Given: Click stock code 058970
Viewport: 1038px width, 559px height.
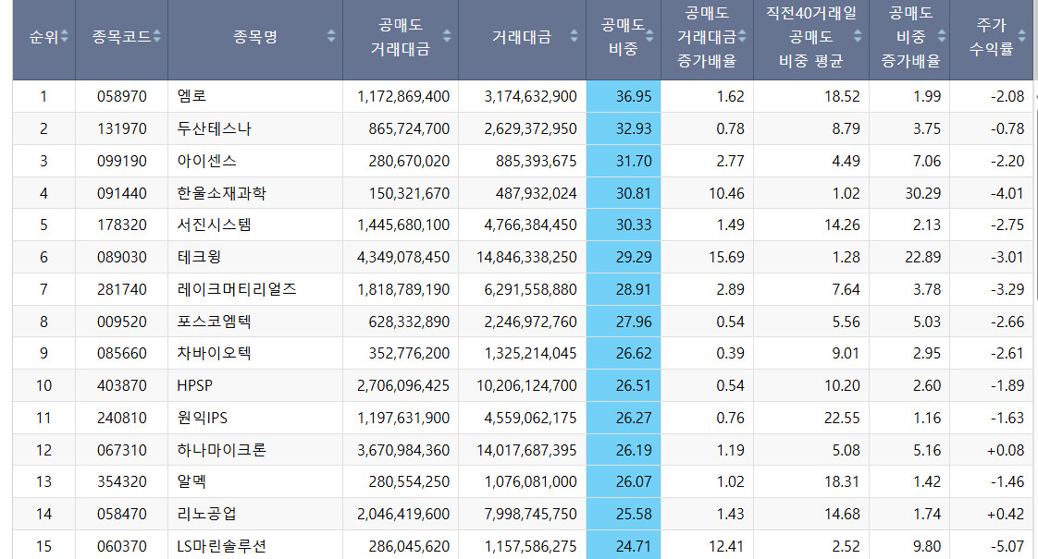Looking at the screenshot, I should point(122,97).
